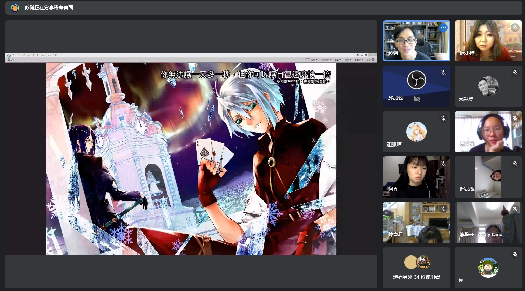Click the 彭傑 name label
The width and height of the screenshot is (525, 291).
coord(393,53)
